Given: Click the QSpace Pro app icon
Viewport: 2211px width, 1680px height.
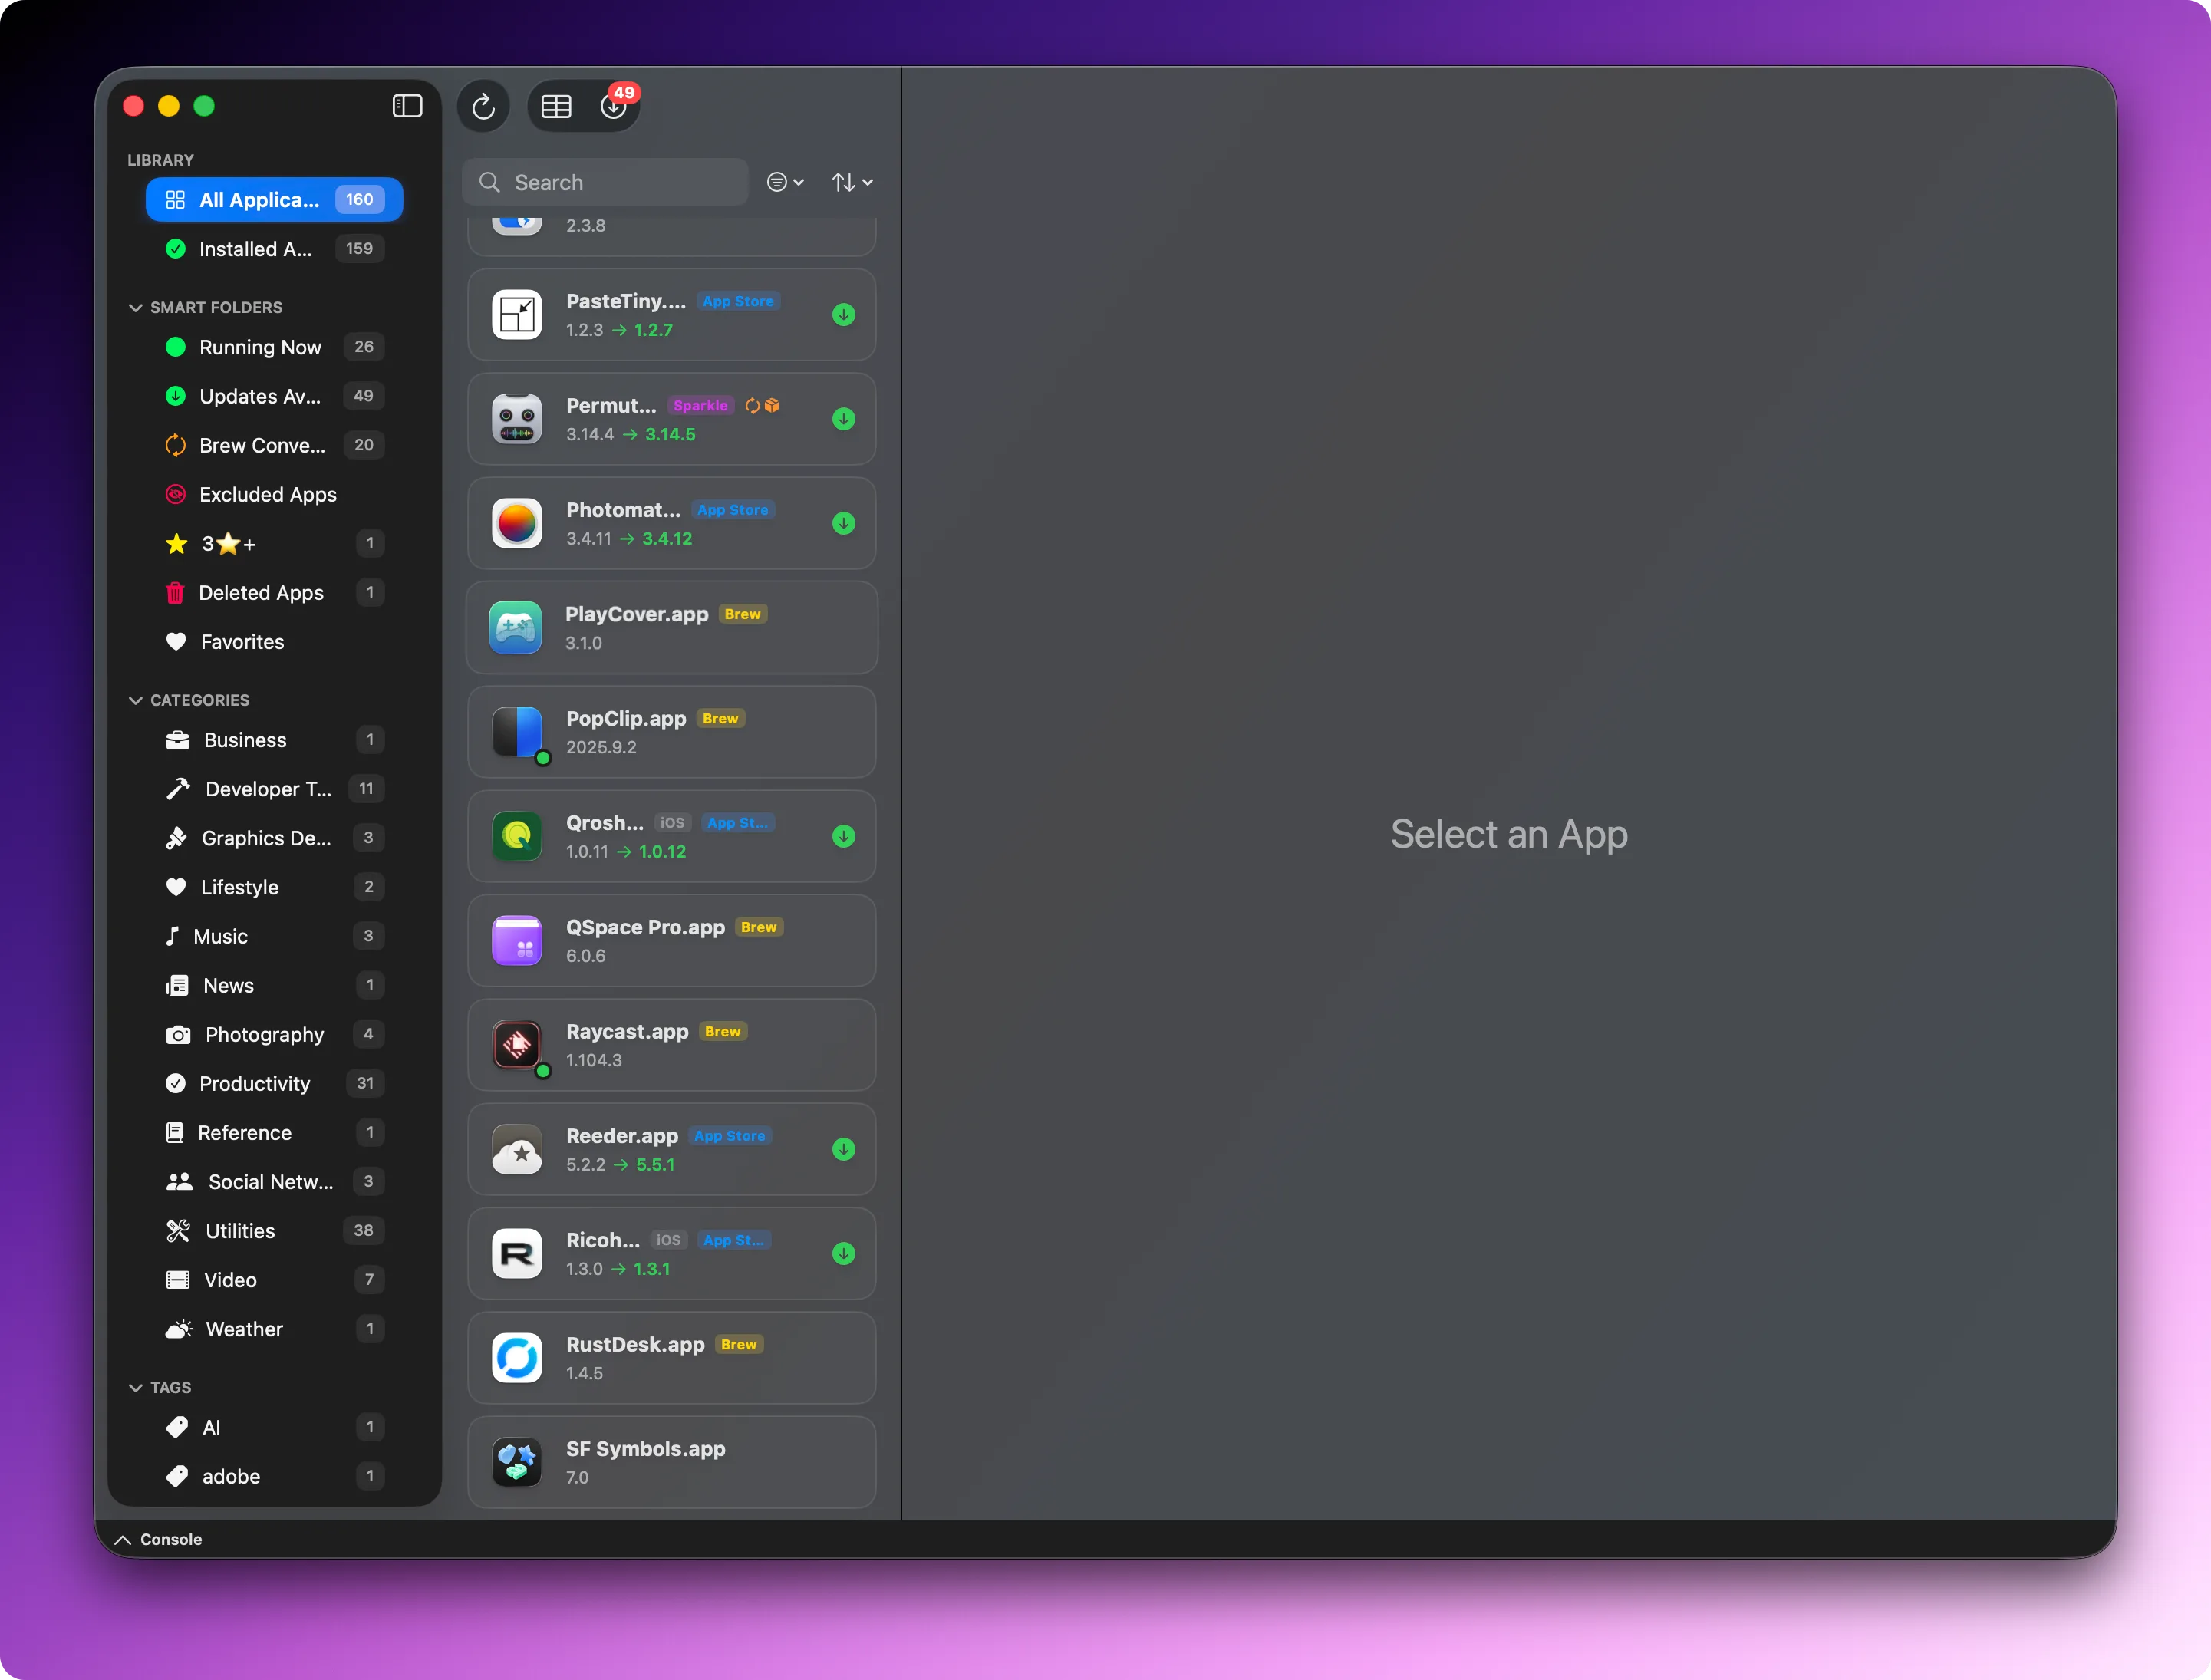Looking at the screenshot, I should 517,940.
